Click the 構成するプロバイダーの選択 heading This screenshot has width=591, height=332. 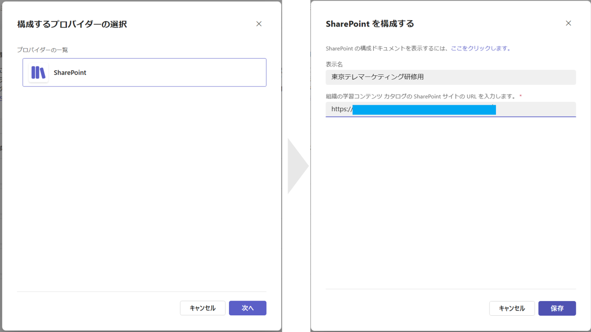pyautogui.click(x=72, y=24)
